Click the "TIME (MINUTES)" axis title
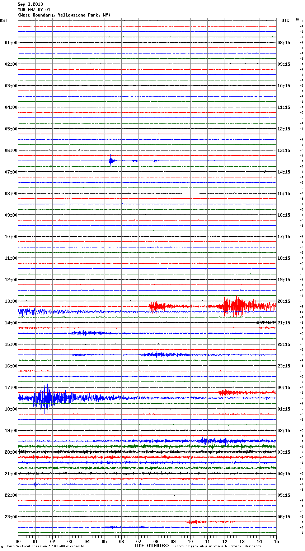Viewport: 305px width, 551px height. 151,546
